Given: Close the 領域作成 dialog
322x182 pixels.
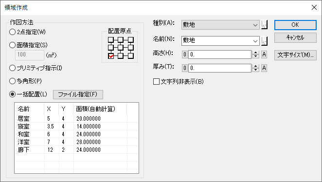Looking at the screenshot, I should point(314,7).
